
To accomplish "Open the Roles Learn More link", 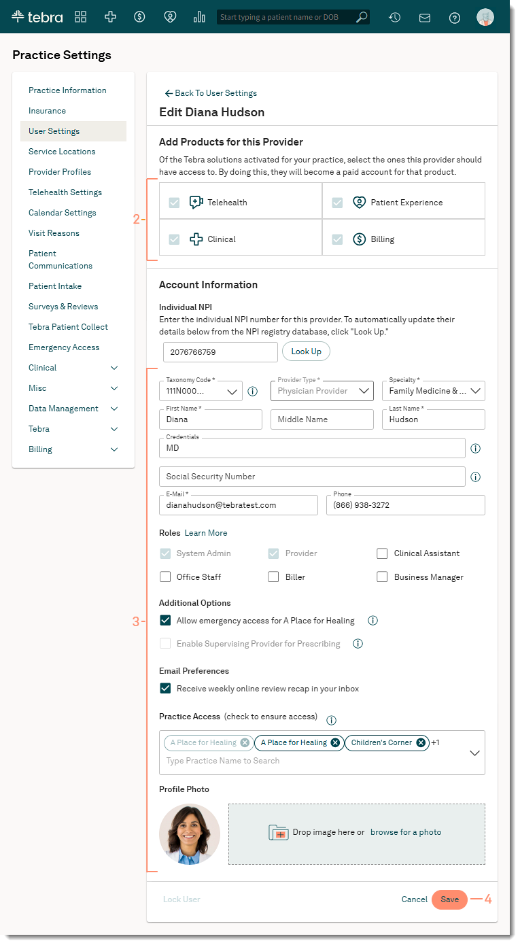I will click(x=206, y=533).
